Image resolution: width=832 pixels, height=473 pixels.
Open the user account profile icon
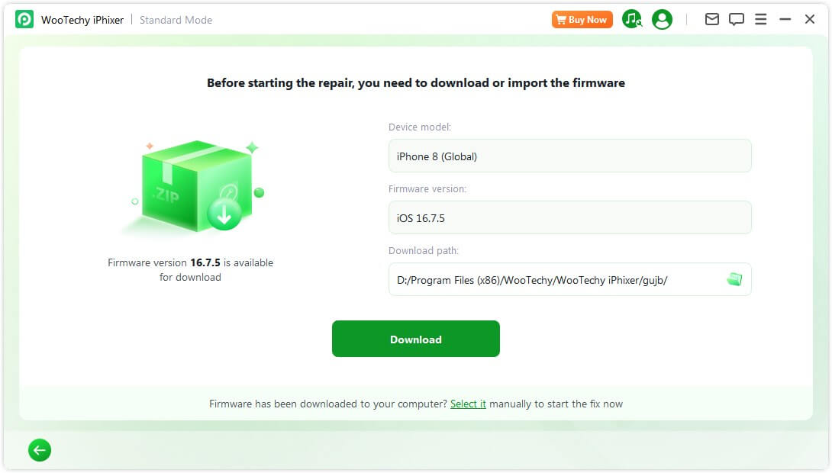tap(661, 19)
